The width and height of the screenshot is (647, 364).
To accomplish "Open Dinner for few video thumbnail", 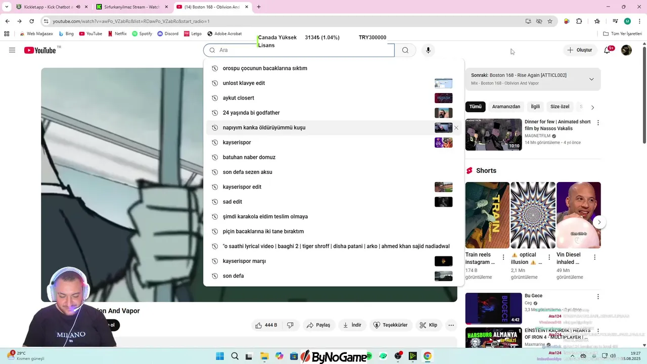I will point(493,134).
